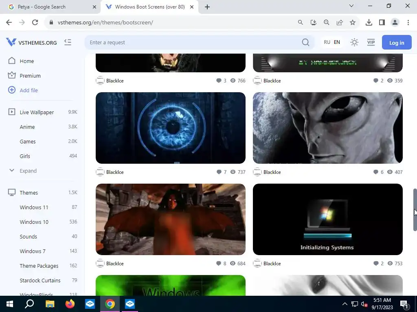
Task: Click comments icon showing 8 under red demon
Action: (x=219, y=263)
